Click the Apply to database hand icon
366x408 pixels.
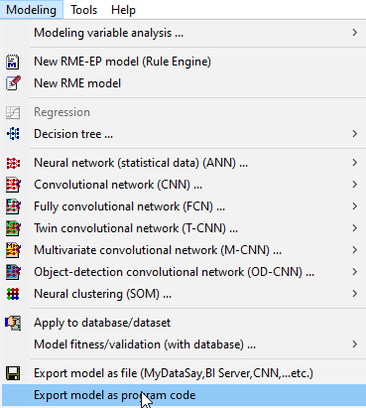point(13,323)
